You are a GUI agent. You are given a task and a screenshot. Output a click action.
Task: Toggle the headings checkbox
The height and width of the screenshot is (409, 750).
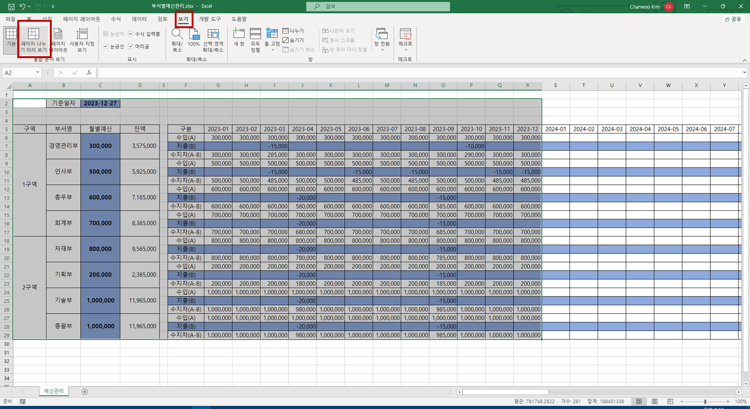tap(131, 46)
